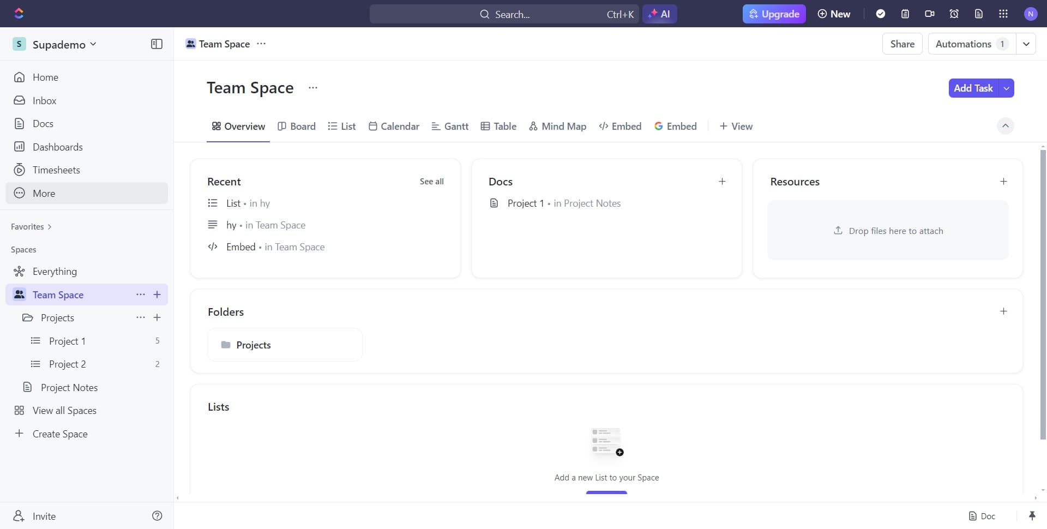The height and width of the screenshot is (529, 1047).
Task: Collapse the overview panel with the chevron
Action: [1005, 126]
